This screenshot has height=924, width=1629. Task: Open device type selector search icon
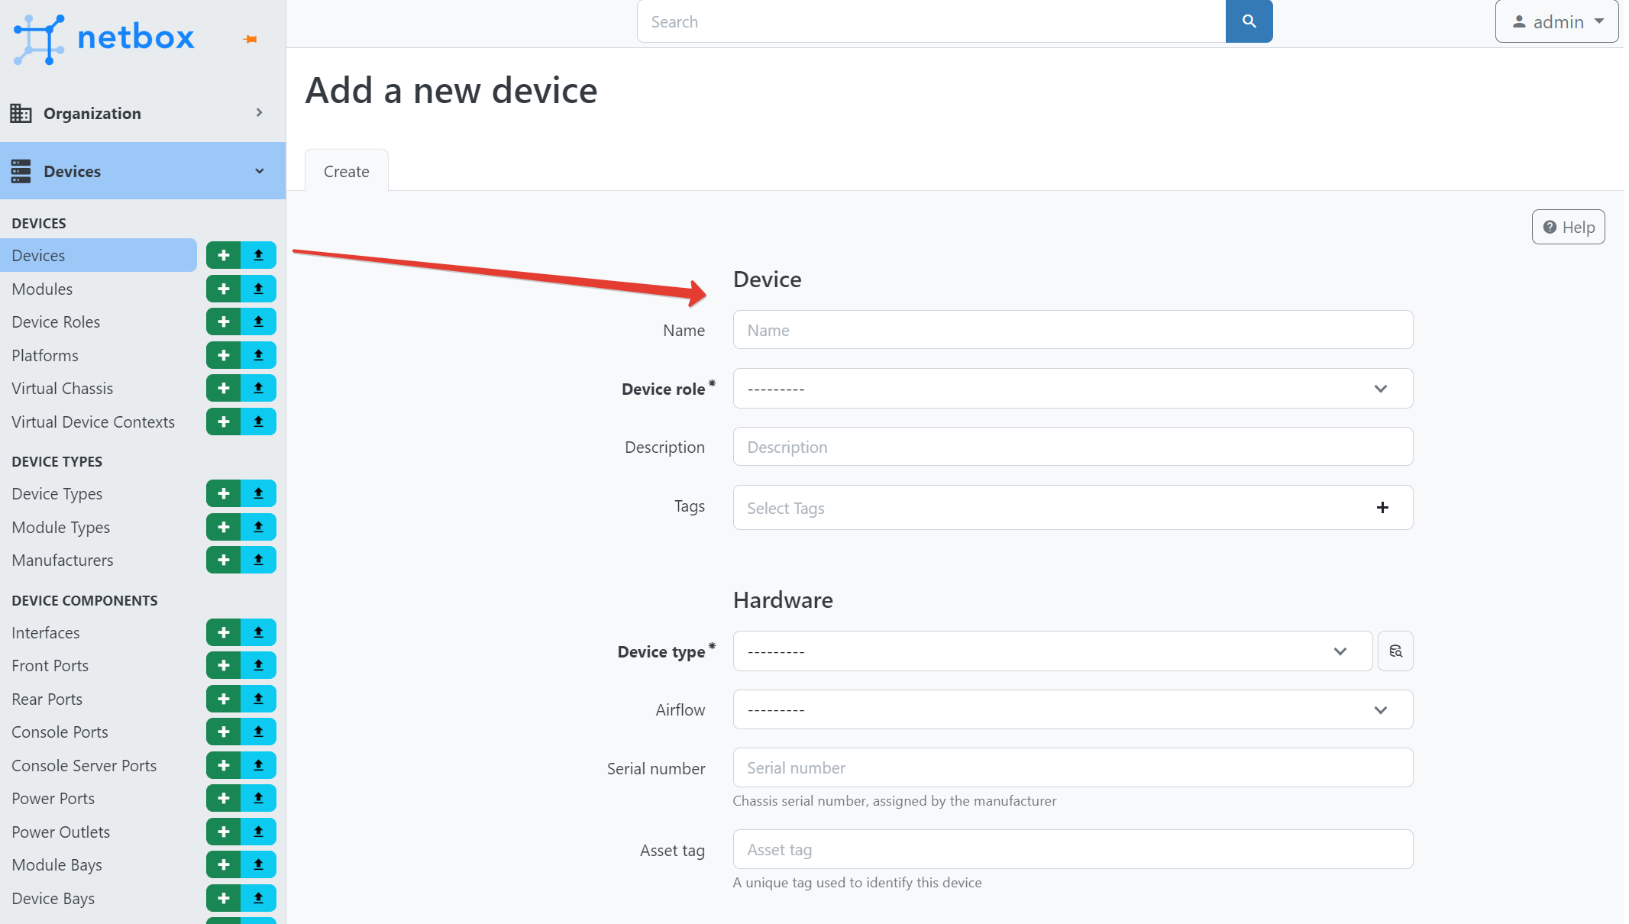(1395, 651)
